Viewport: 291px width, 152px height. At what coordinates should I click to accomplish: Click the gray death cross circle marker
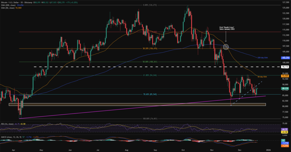(x=226, y=47)
